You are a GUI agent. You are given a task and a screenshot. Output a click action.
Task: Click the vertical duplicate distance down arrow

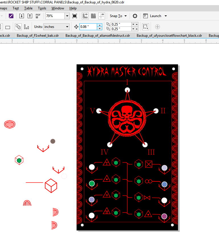click(x=133, y=29)
